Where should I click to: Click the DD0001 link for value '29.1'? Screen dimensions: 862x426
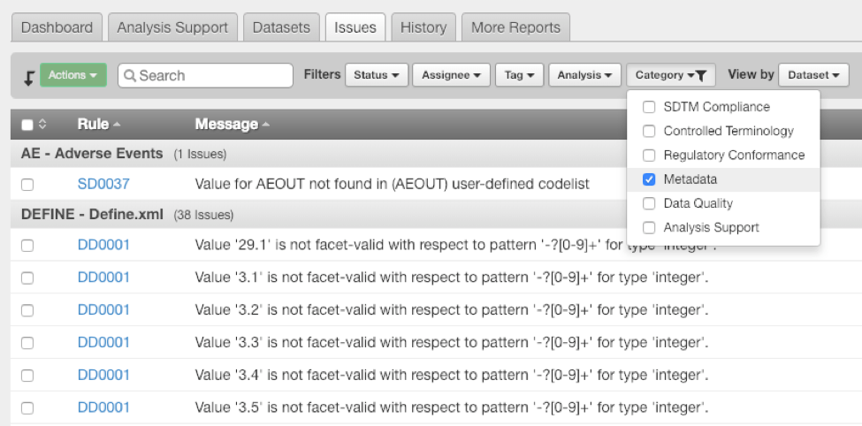point(103,245)
